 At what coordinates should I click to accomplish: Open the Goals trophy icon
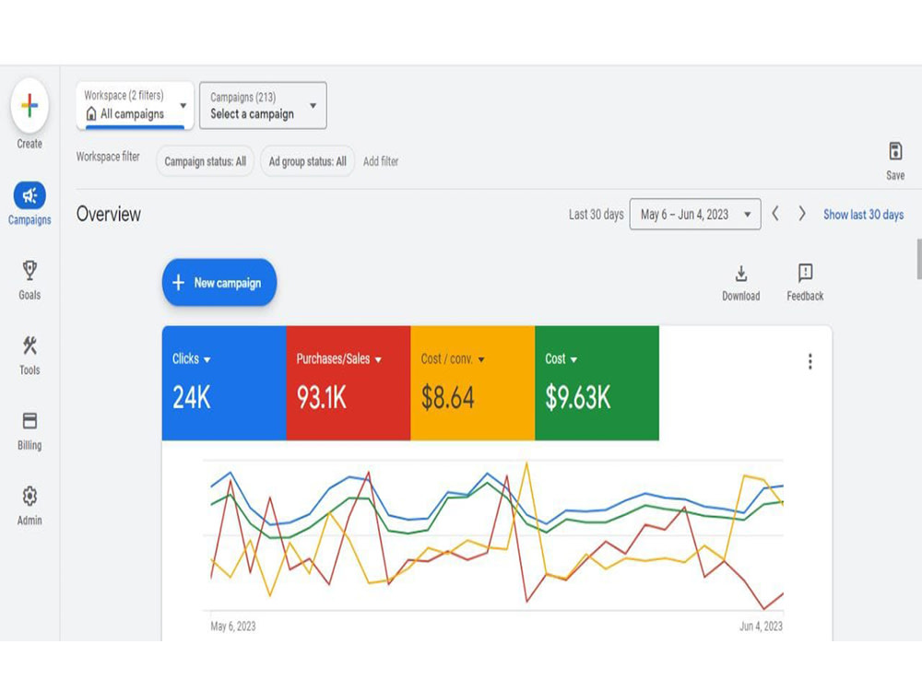click(x=30, y=270)
